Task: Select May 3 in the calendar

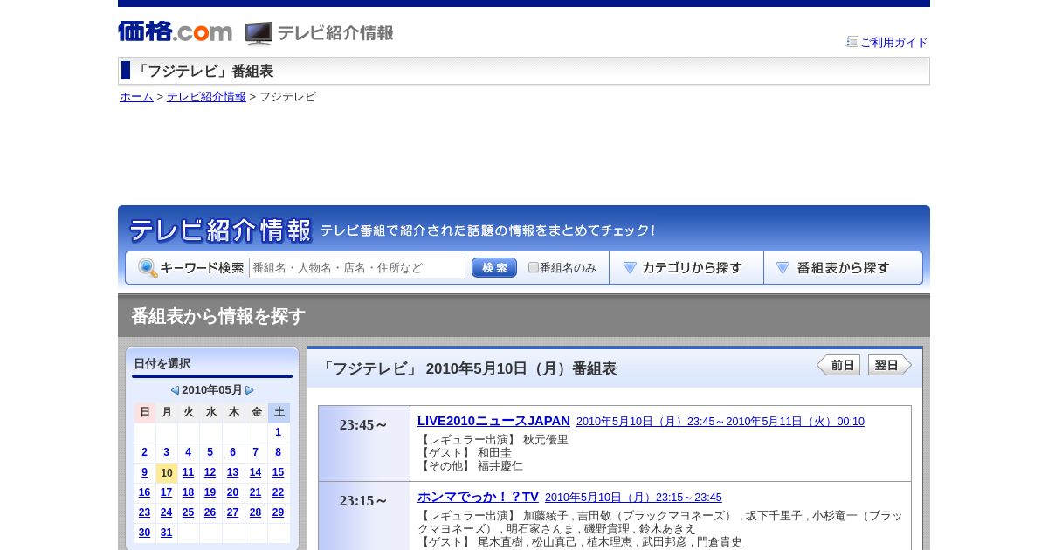Action: pyautogui.click(x=166, y=452)
